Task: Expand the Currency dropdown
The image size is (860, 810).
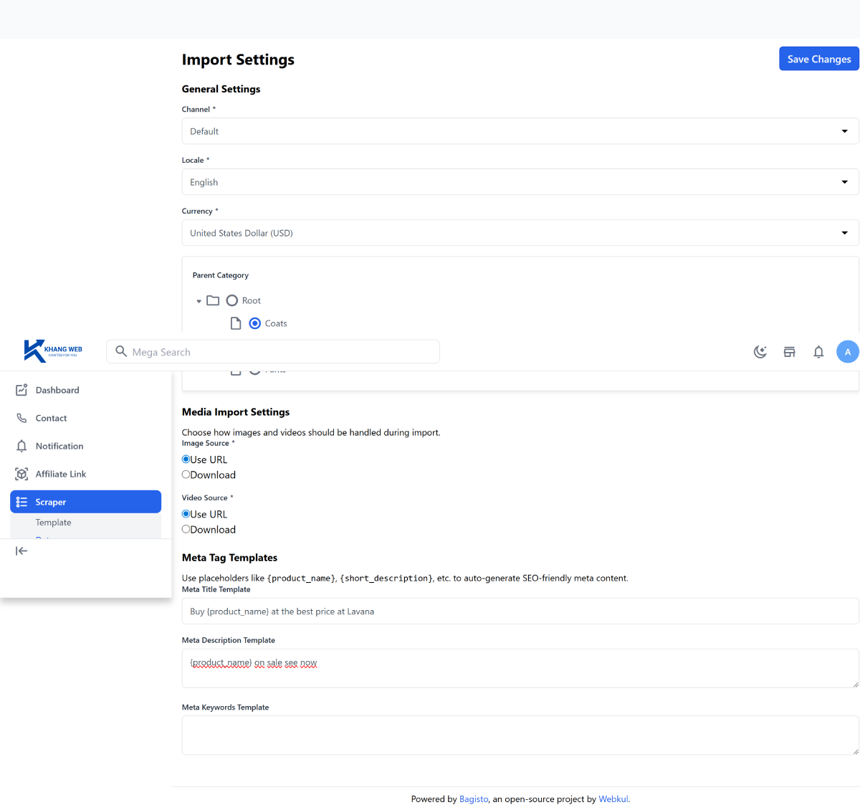Action: pos(520,233)
